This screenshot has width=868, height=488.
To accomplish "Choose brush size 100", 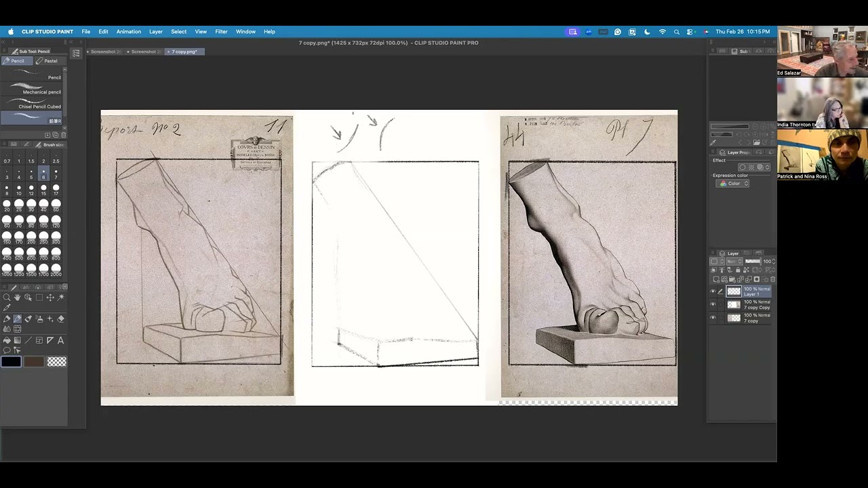I will click(x=43, y=222).
